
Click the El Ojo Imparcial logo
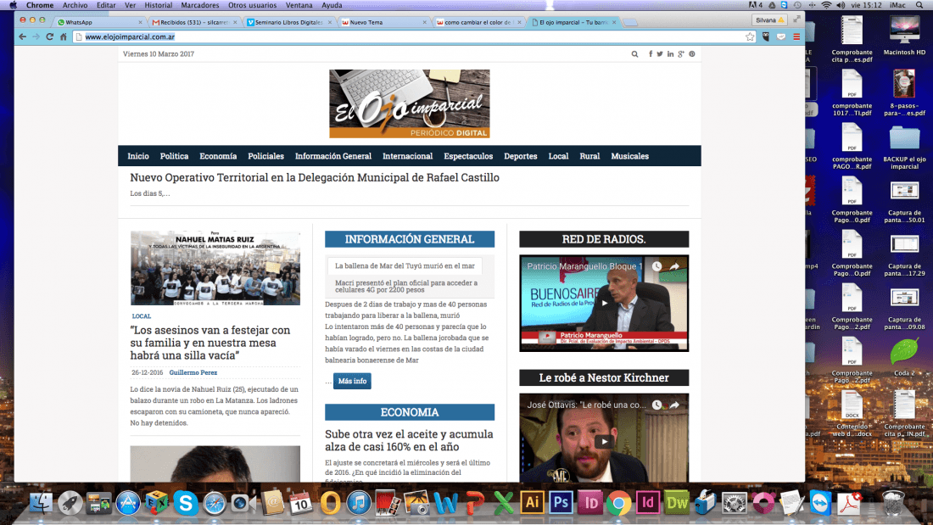[410, 103]
